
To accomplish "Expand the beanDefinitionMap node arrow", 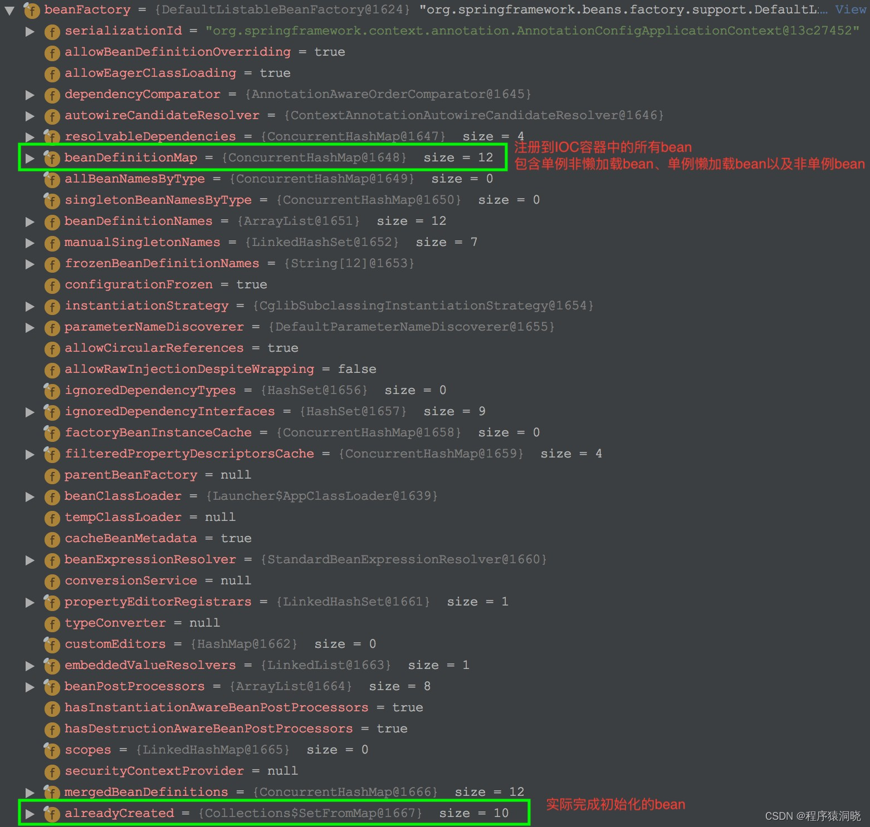I will (30, 159).
